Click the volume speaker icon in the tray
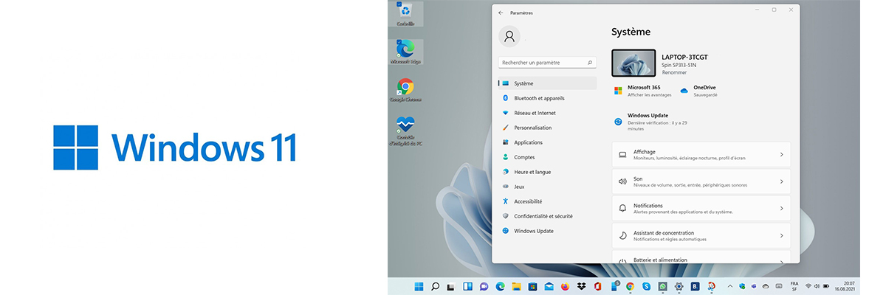886x295 pixels. [x=817, y=286]
